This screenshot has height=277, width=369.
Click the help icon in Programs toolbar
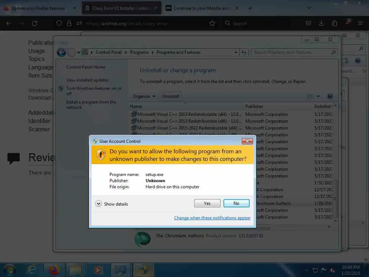click(330, 96)
